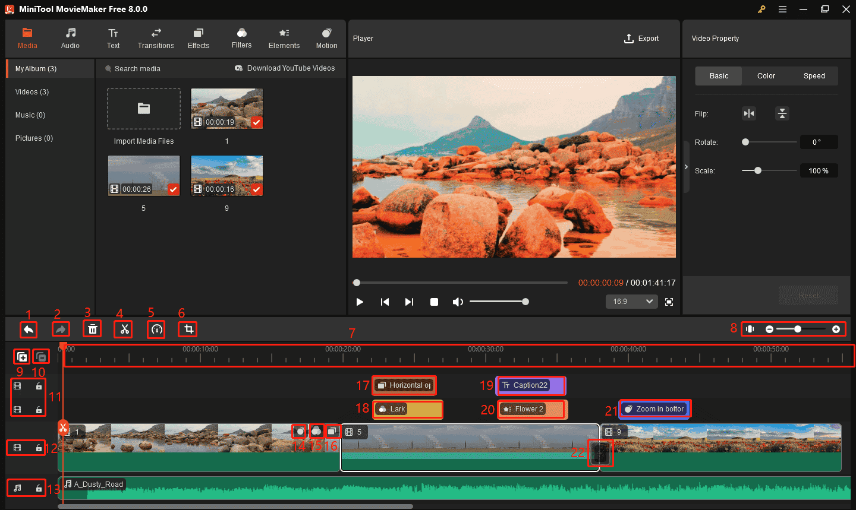856x510 pixels.
Task: Flip the video vertically
Action: click(x=782, y=113)
